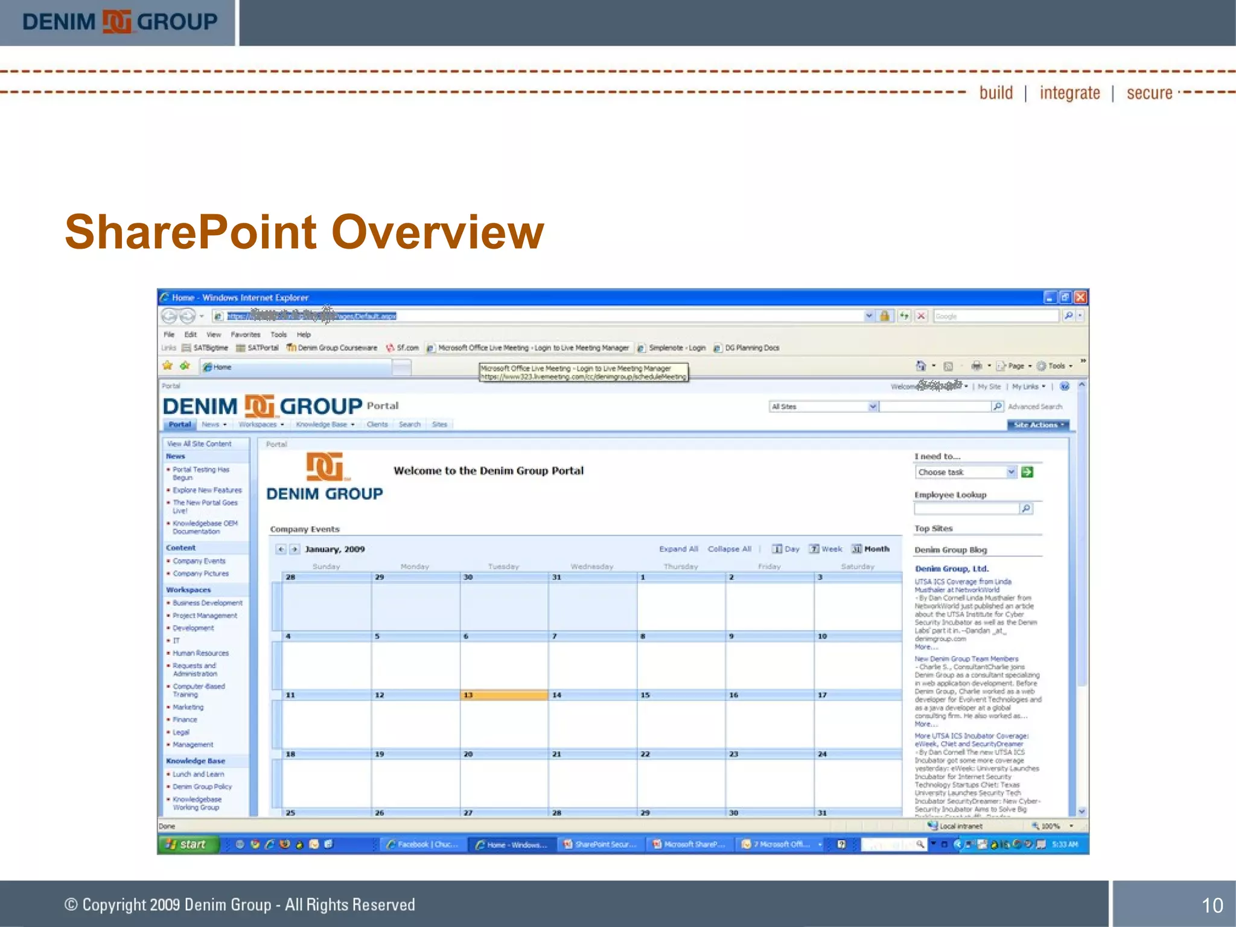Screen dimensions: 1236x927
Task: Select highlighted January 13 calendar date
Action: [504, 695]
